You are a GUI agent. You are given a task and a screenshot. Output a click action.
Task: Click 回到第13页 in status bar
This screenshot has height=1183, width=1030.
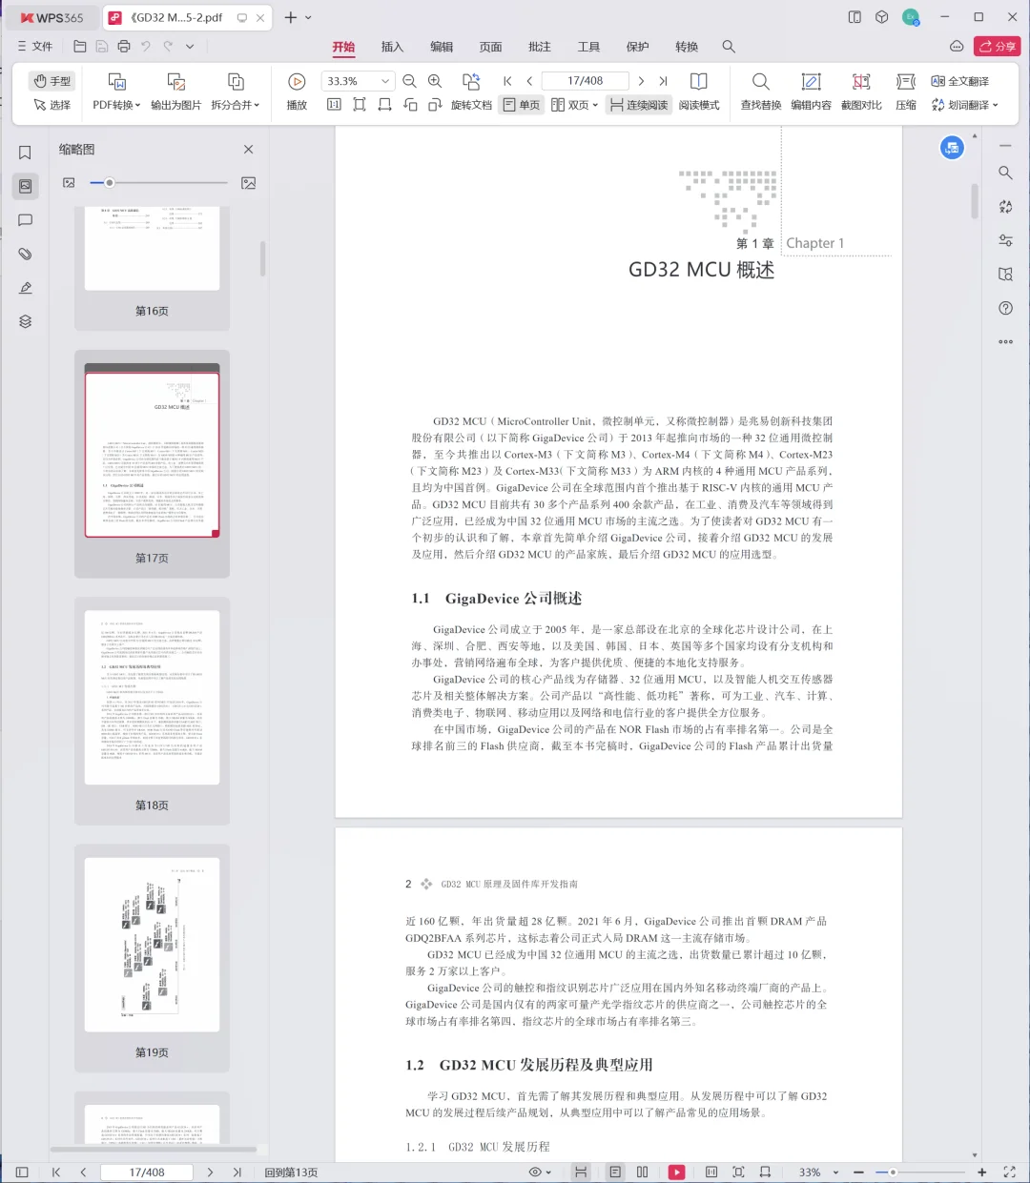(291, 1172)
